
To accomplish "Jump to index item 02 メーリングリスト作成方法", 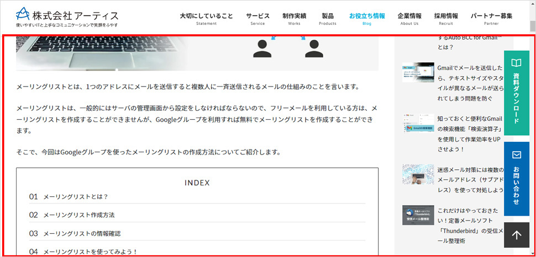I will click(x=197, y=215).
